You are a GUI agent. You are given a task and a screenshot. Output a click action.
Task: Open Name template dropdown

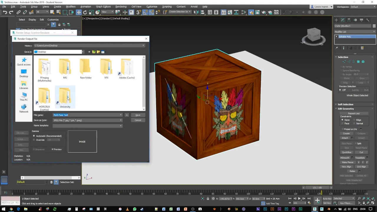[120, 126]
